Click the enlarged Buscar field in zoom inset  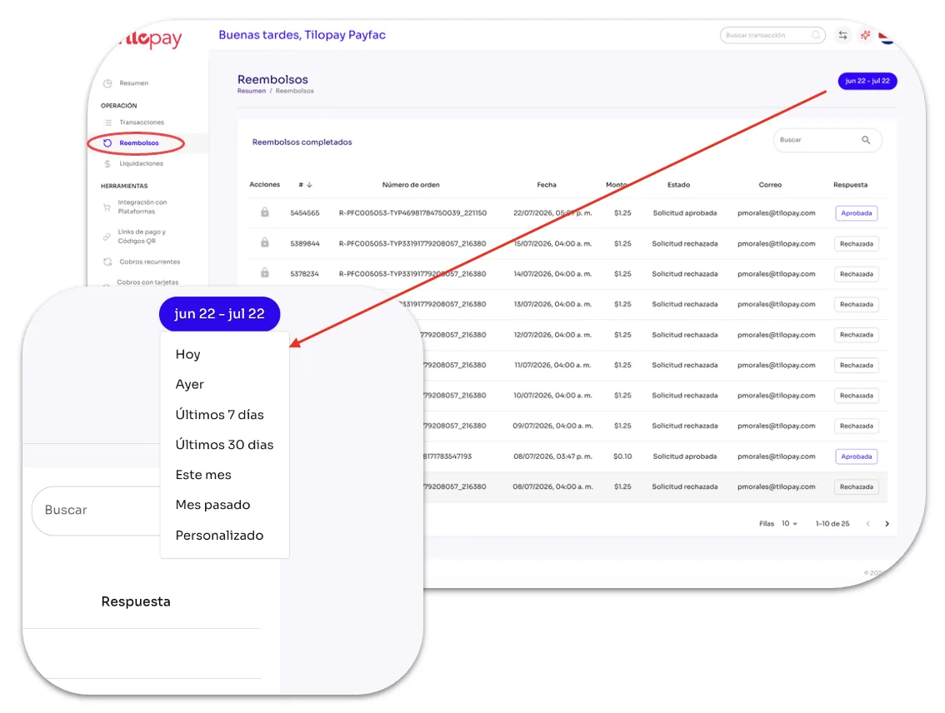coord(97,511)
